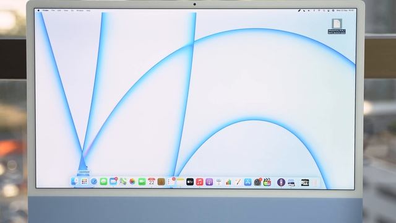Image resolution: width=396 pixels, height=223 pixels.
Task: Open Control Center in menu bar
Action: (329, 11)
